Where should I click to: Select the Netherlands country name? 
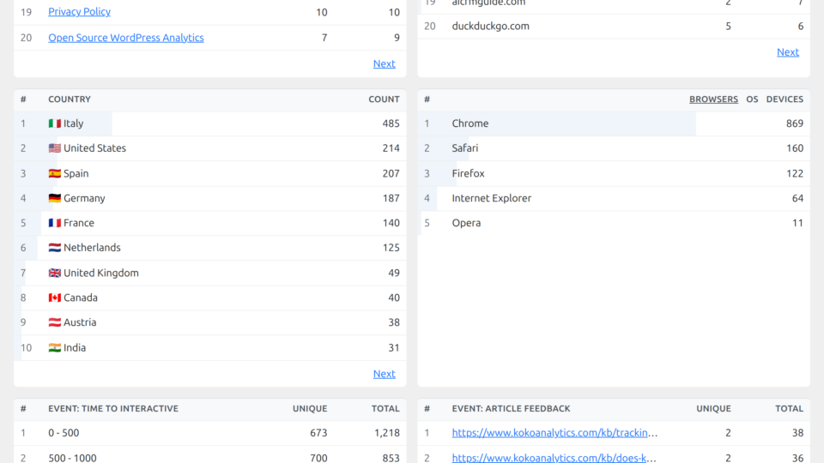click(x=92, y=247)
